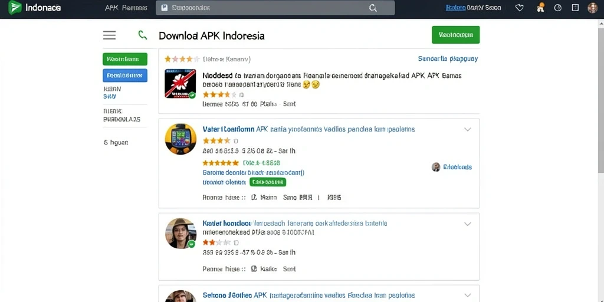Click the small green badge button
Image resolution: width=604 pixels, height=302 pixels.
coord(268,182)
